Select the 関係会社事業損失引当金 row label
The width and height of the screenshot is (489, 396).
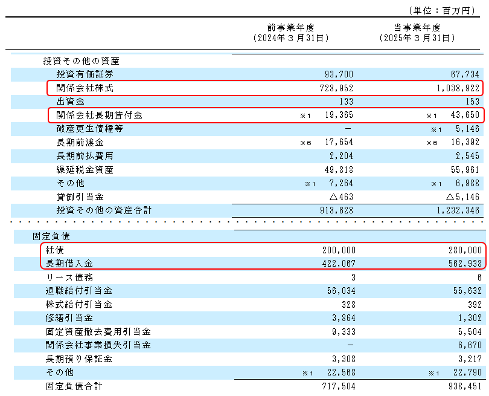coord(98,345)
